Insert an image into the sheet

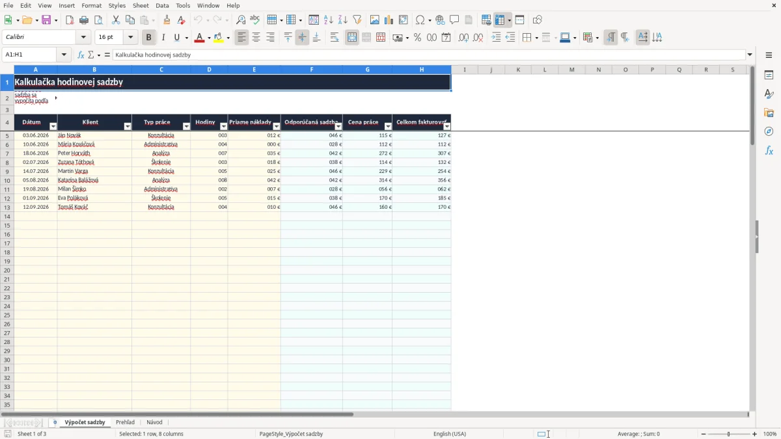375,20
